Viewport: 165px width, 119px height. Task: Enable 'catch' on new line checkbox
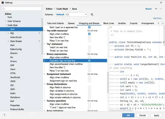click(x=89, y=47)
